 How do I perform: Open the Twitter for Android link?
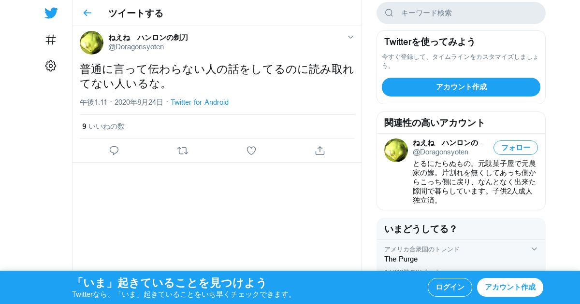[200, 102]
